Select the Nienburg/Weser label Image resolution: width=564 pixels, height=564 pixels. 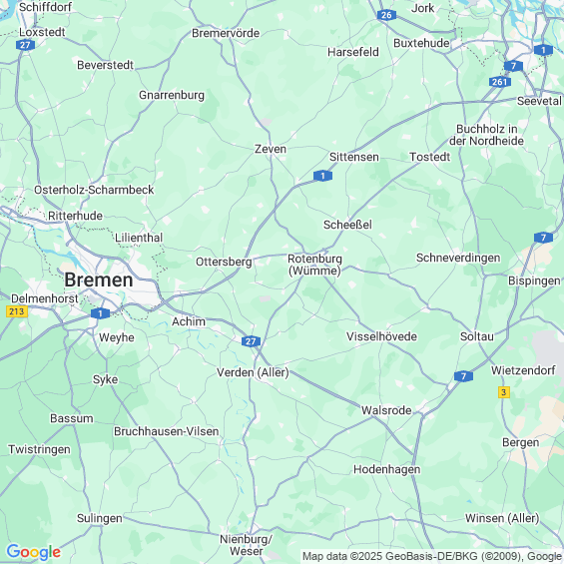point(246,545)
